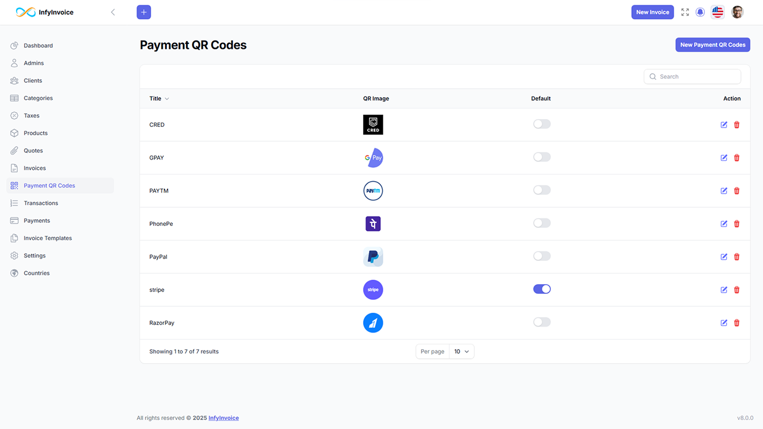Go to Transactions from the sidebar
The width and height of the screenshot is (763, 429).
point(41,203)
